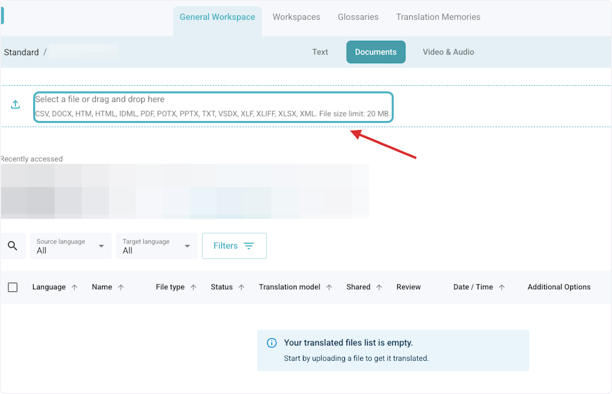Expand the Target language dropdown
The image size is (612, 394).
(157, 246)
